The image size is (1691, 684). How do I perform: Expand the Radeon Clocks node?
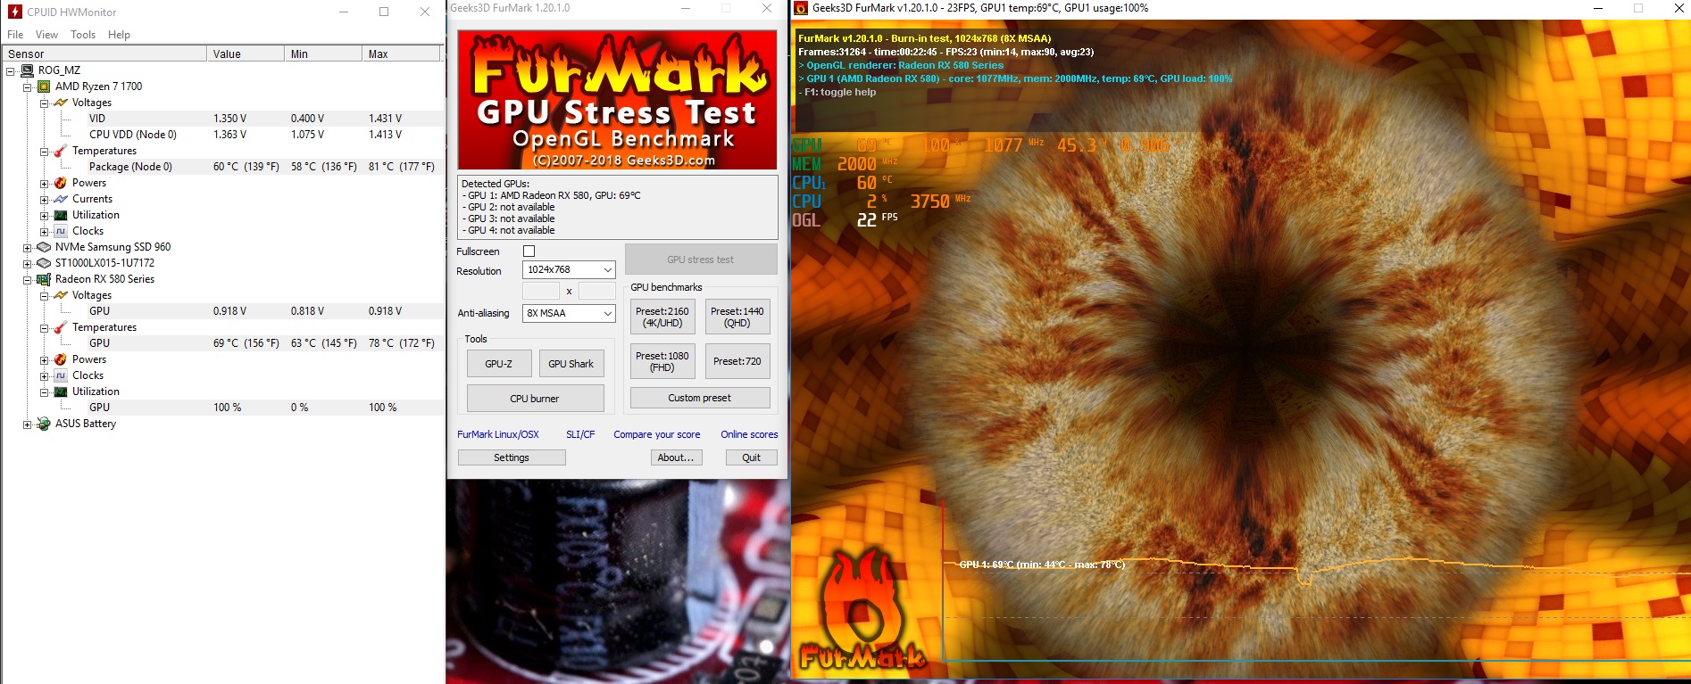[45, 376]
